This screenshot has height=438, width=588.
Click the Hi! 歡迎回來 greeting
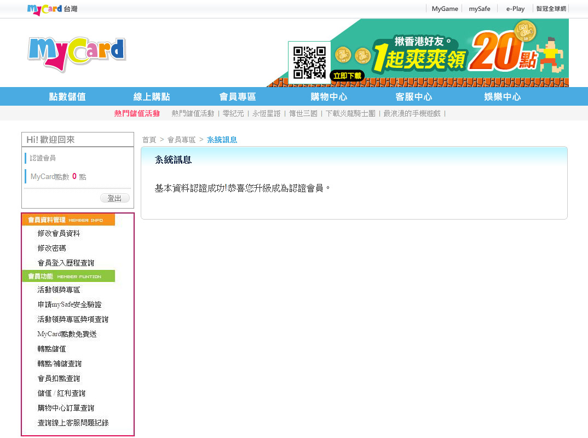click(x=50, y=140)
